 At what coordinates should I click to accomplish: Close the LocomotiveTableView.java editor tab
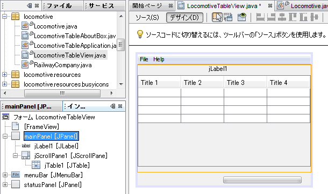270,6
